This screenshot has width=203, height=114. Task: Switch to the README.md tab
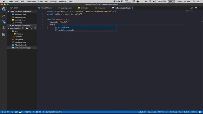coord(45,8)
